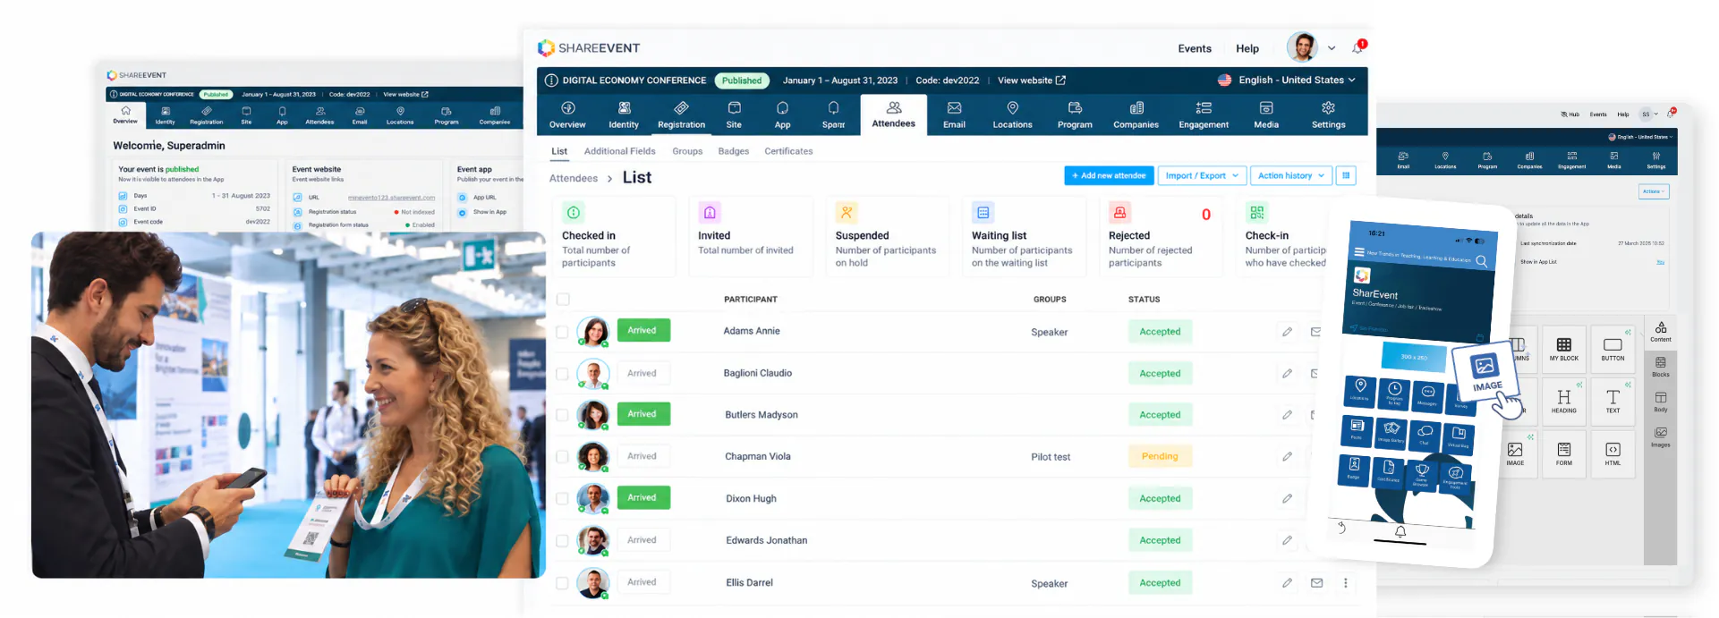1719x618 pixels.
Task: Click edit pencil for Edwards Jonathan
Action: [x=1287, y=540]
